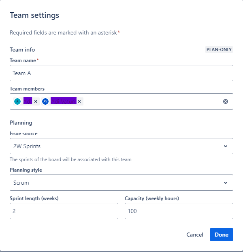Image resolution: width=243 pixels, height=252 pixels.
Task: Remove the member chip with AV avatar
Action: click(x=79, y=101)
